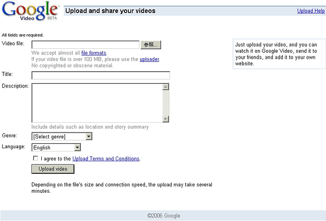Image resolution: width=326 pixels, height=221 pixels.
Task: Click 'All fields are required.' text
Action: point(23,35)
